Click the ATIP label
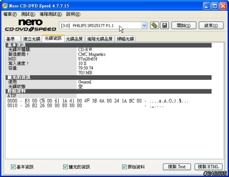This screenshot has height=177, width=229. click(x=12, y=96)
